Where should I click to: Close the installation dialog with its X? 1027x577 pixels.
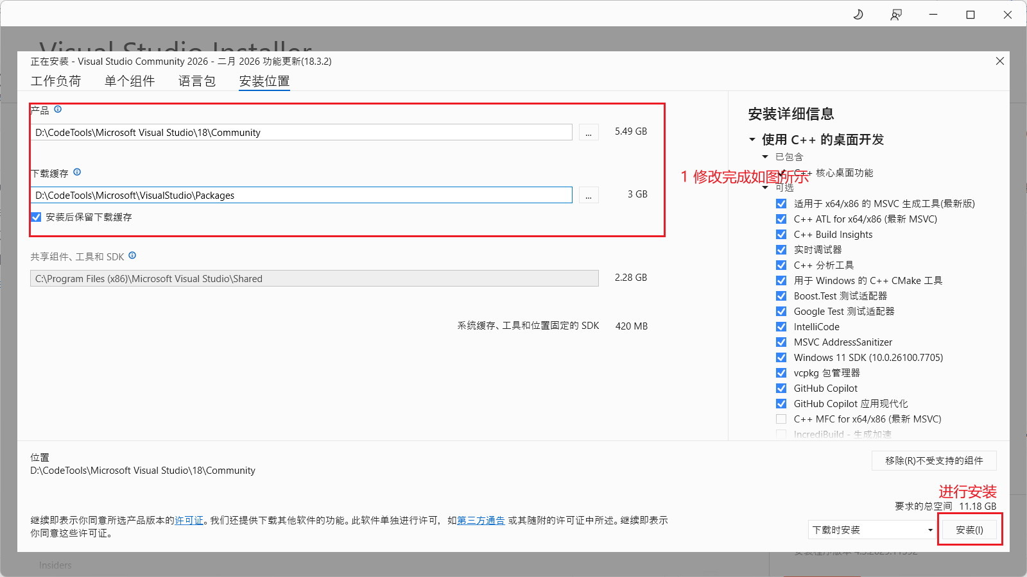click(x=1000, y=61)
